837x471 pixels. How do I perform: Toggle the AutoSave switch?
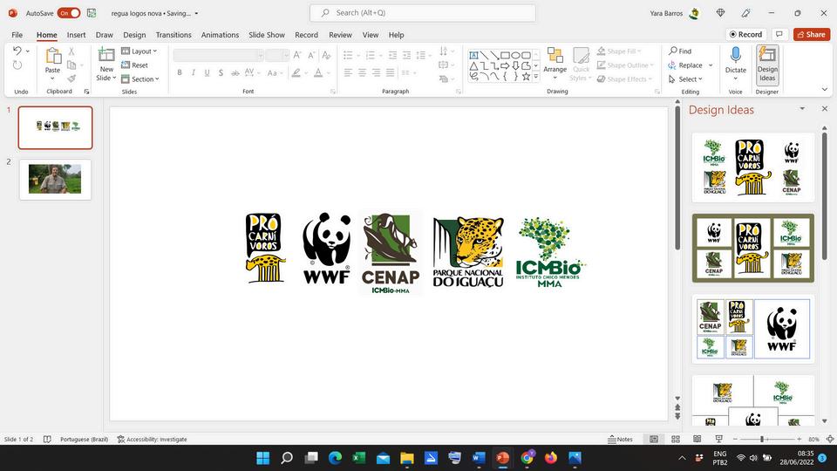[x=69, y=13]
